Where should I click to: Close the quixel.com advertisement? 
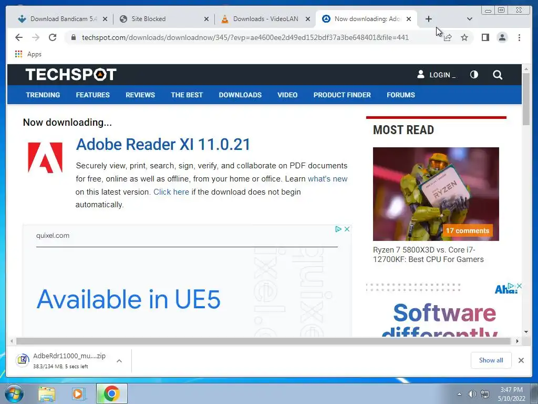click(347, 229)
